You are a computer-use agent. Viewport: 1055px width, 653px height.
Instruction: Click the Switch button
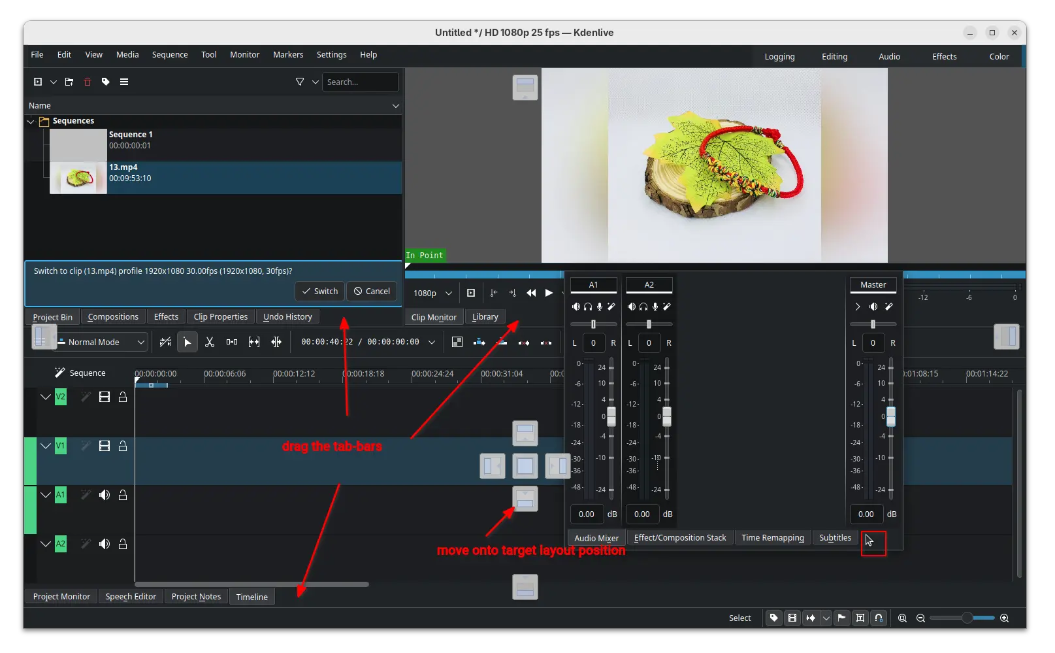click(319, 291)
